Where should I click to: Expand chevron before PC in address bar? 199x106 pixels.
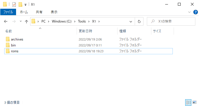coord(38,22)
